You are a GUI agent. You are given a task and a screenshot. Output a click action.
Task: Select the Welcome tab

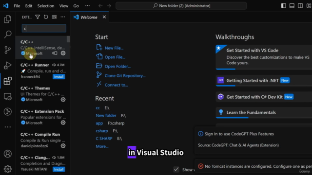coord(89,17)
